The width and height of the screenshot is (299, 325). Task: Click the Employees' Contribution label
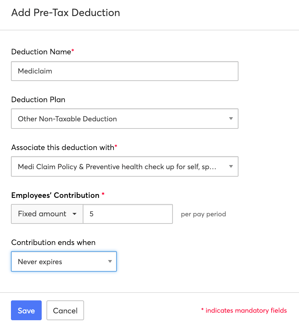[x=55, y=195]
